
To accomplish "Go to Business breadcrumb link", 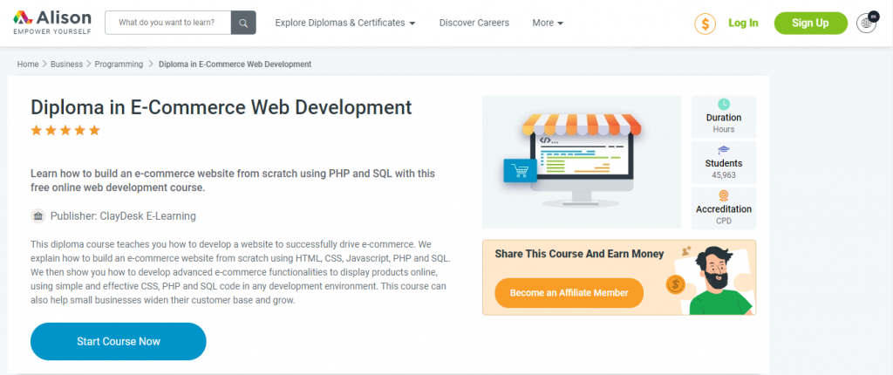I will pyautogui.click(x=66, y=65).
